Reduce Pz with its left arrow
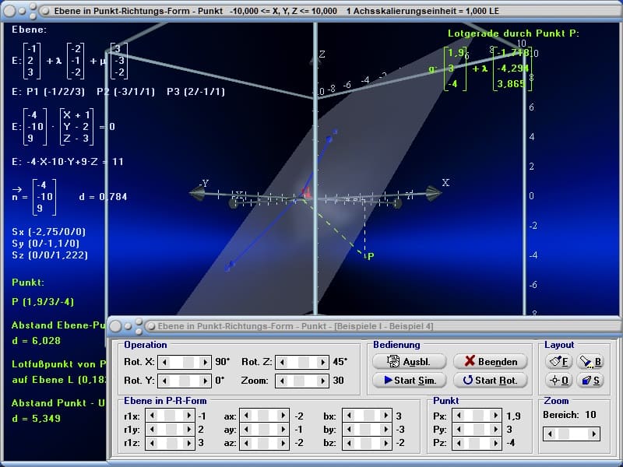The height and width of the screenshot is (467, 623). (x=459, y=443)
